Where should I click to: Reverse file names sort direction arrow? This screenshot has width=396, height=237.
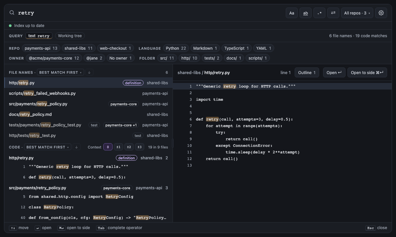pos(89,72)
